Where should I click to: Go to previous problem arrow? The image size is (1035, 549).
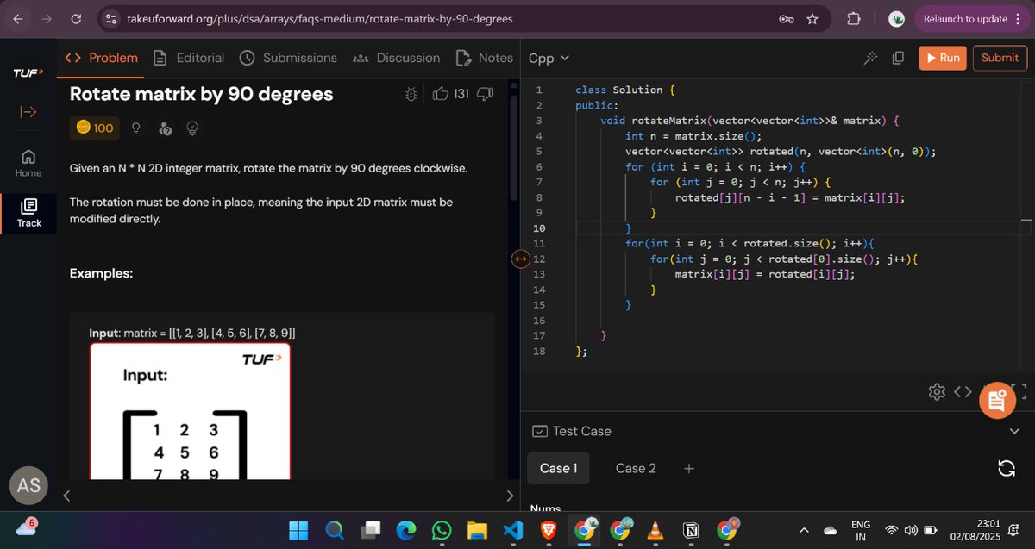[67, 496]
